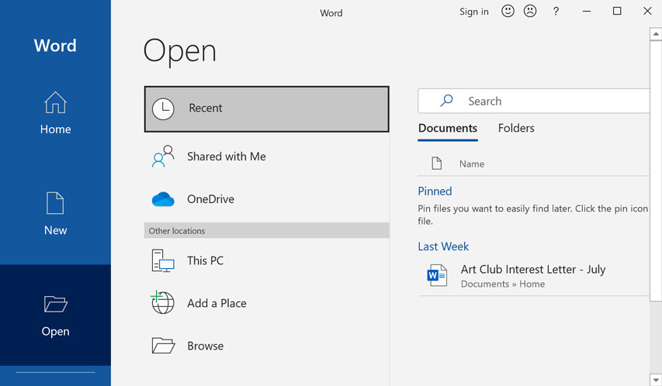This screenshot has height=386, width=662.
Task: Click the New blank document icon
Action: (55, 203)
